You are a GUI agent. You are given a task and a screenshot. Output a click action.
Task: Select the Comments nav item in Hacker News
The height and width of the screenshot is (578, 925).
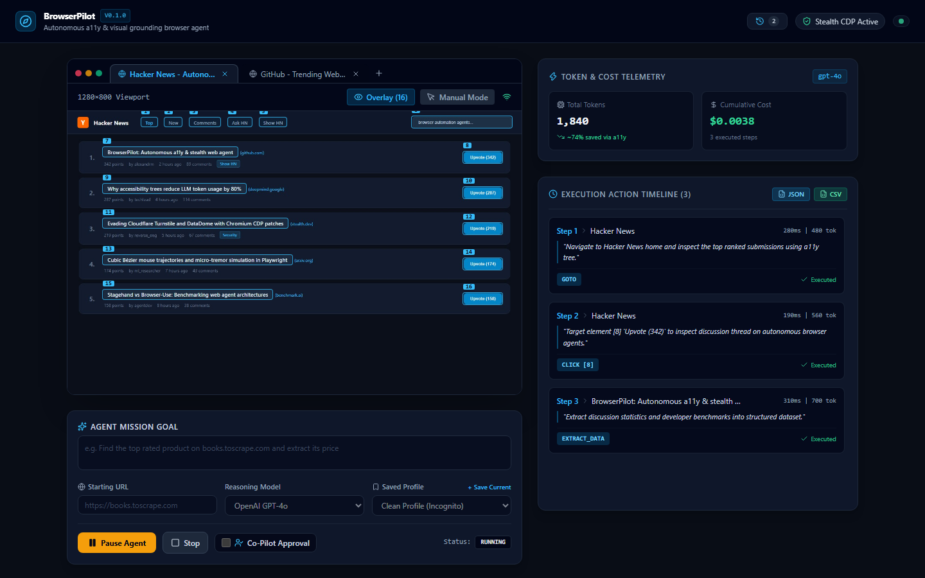[205, 123]
